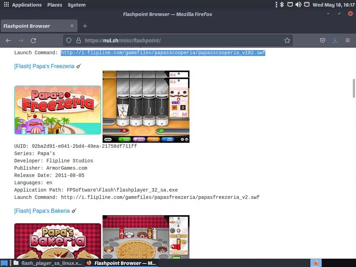Click the forward navigation arrow
Image resolution: width=356 pixels, height=267 pixels.
pos(21,41)
